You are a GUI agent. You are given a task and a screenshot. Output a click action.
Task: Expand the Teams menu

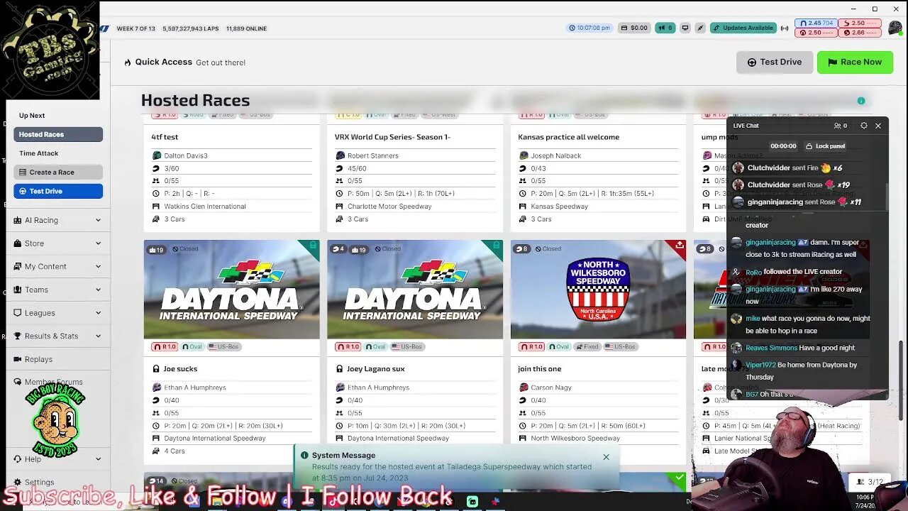[58, 290]
